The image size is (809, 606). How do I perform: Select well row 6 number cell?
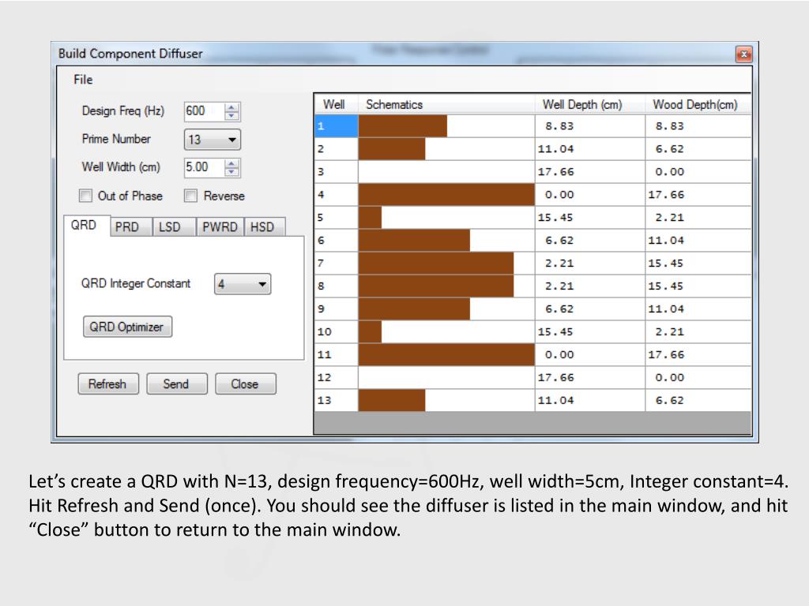point(336,240)
